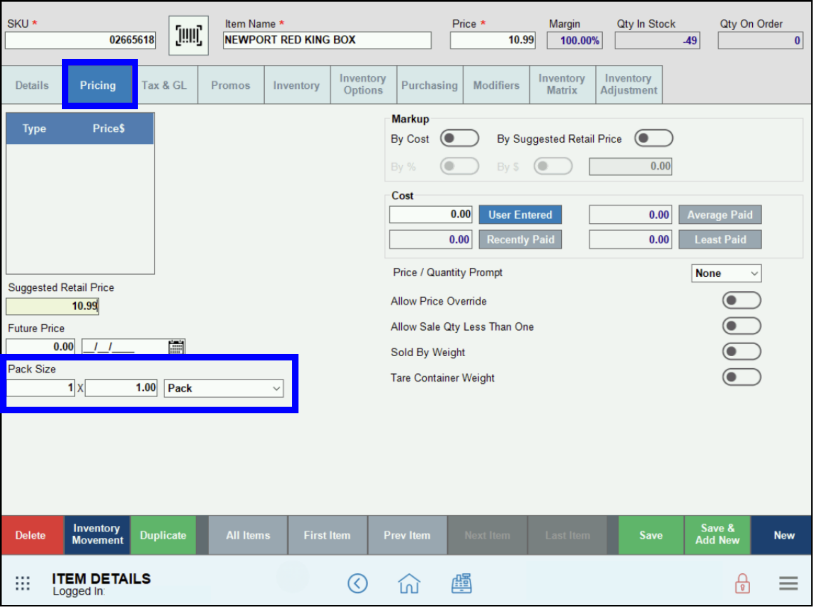Screen dimensions: 813x607
Task: Click the Pack Size quantity field
Action: point(40,388)
